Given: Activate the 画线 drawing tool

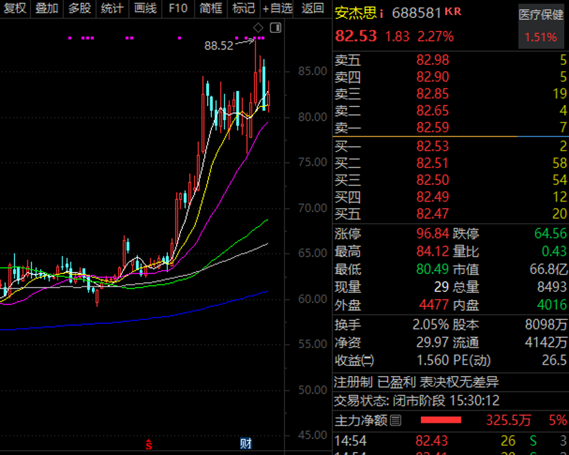Looking at the screenshot, I should coord(145,8).
